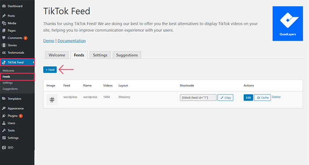309x165 pixels.
Task: Open Media label in the sidebar
Action: coord(12,23)
